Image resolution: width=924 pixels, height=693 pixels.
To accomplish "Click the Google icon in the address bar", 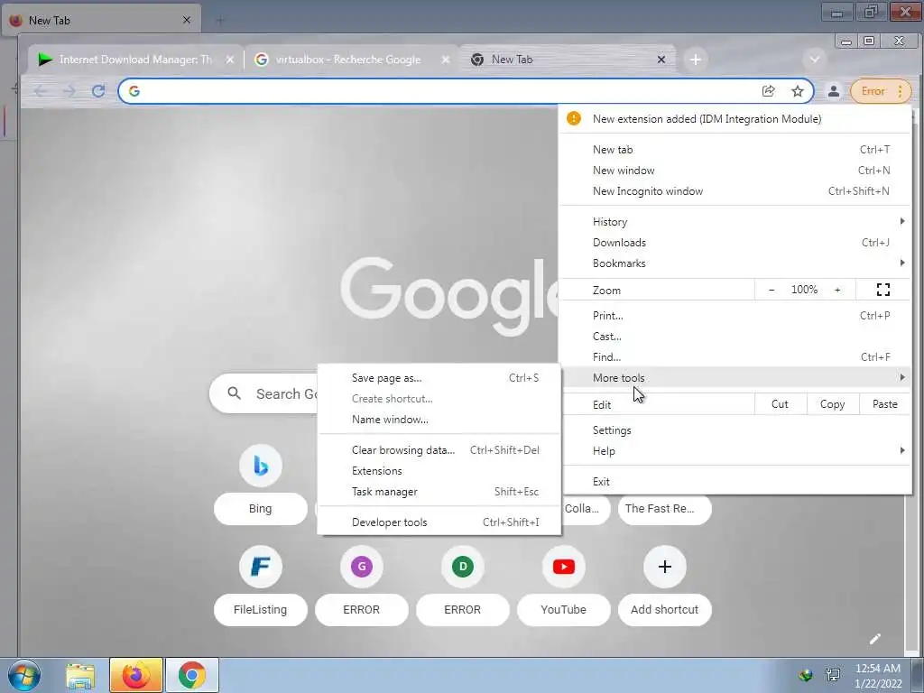I will click(134, 91).
